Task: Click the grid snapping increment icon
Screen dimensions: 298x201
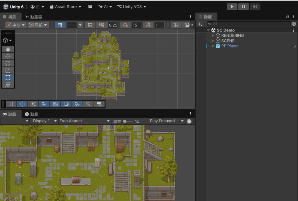Action: [90, 25]
